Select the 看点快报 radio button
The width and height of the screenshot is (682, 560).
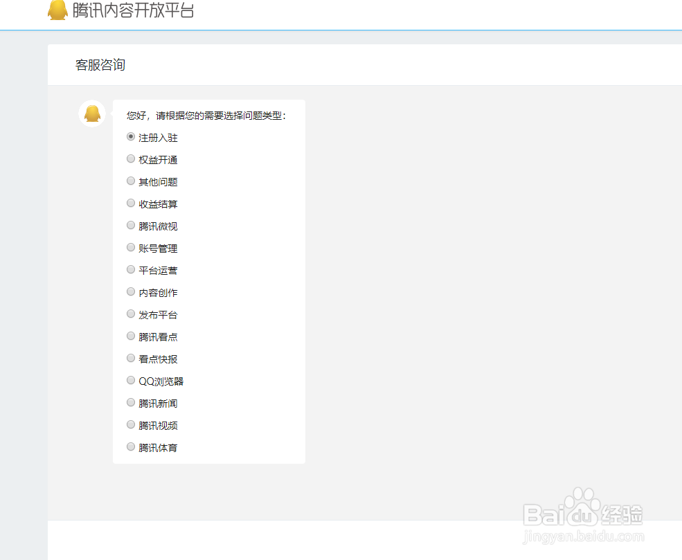pyautogui.click(x=130, y=359)
